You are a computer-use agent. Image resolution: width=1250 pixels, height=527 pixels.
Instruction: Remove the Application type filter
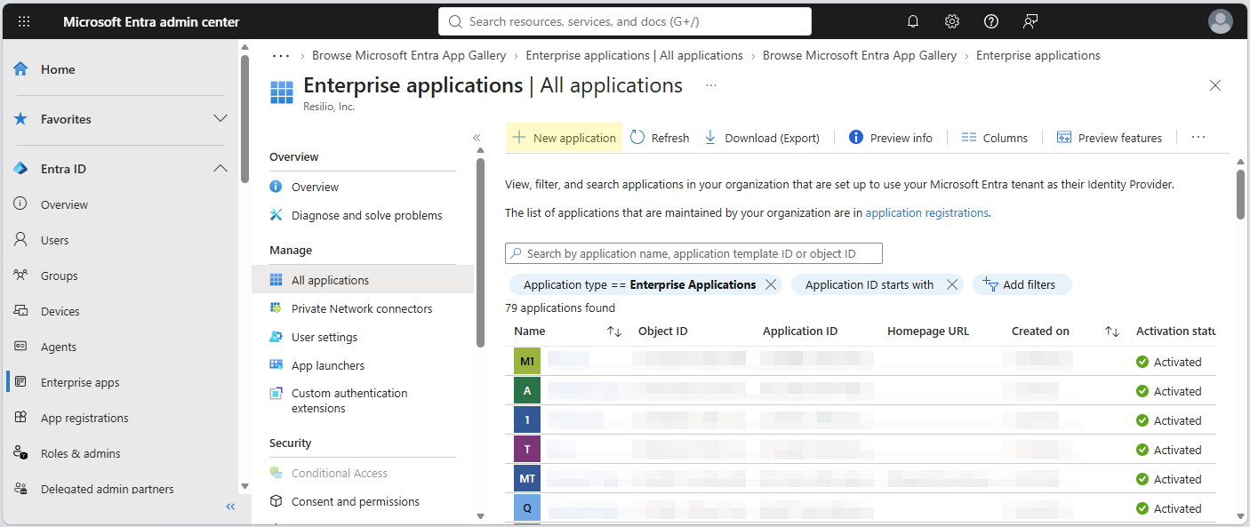(x=771, y=284)
